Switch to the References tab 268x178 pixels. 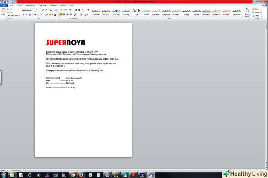43,6
